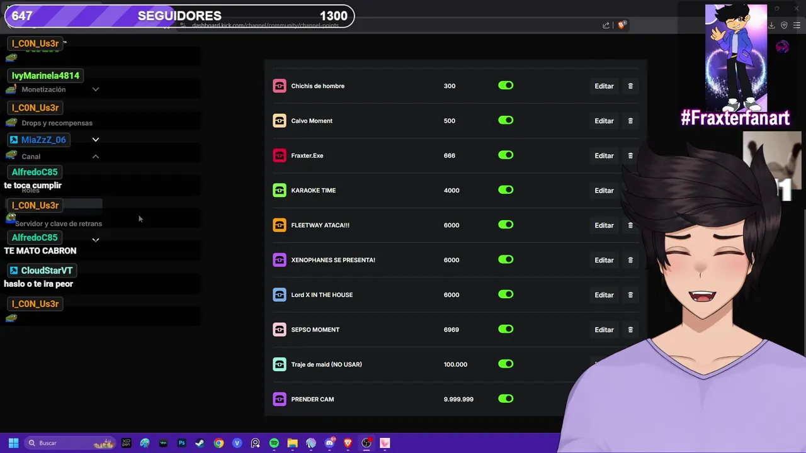Viewport: 806px width, 453px height.
Task: Click the Chichis de hombre reward icon
Action: click(x=279, y=86)
